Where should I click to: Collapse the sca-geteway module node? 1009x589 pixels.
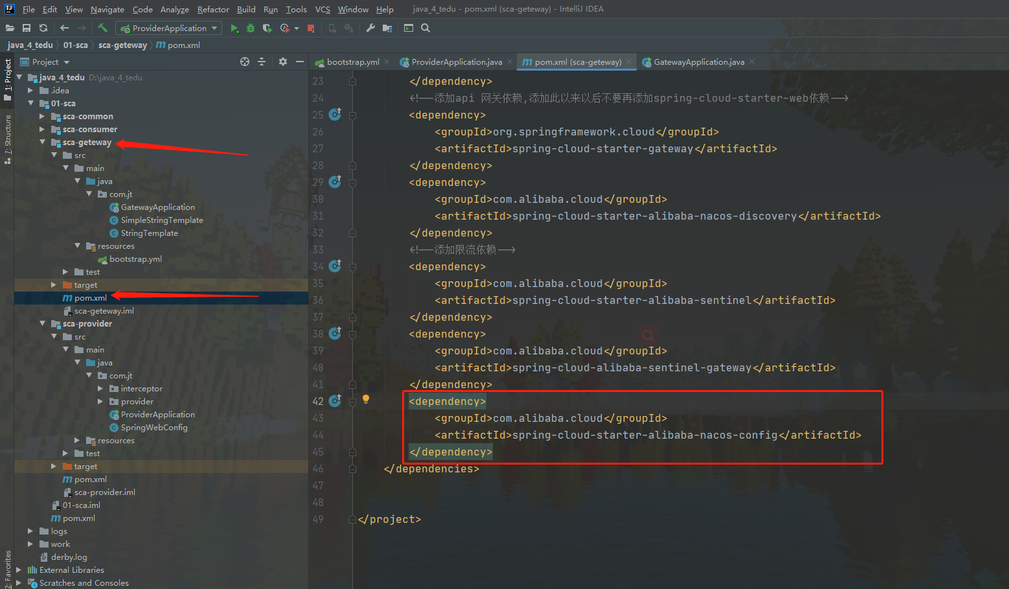point(42,142)
